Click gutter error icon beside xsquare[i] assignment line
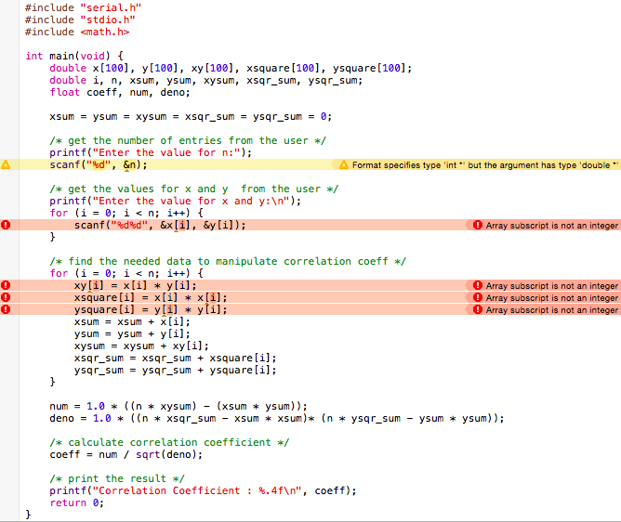The width and height of the screenshot is (621, 522). coord(6,298)
